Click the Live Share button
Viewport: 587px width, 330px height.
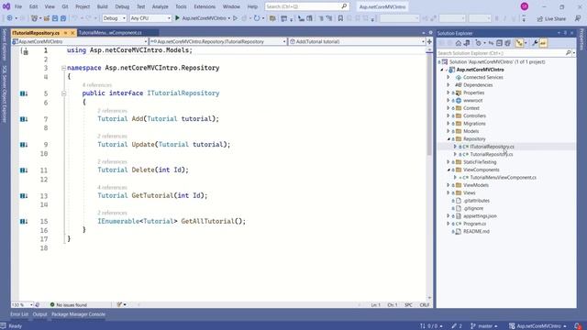[x=551, y=18]
